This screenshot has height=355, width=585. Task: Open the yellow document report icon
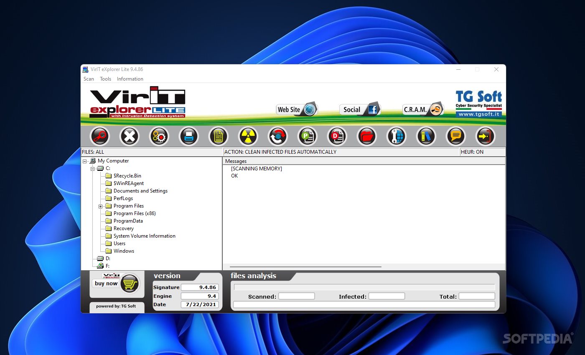point(219,136)
